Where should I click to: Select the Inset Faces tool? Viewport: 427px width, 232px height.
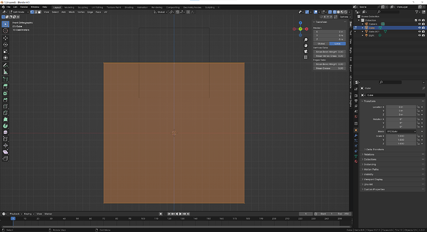pos(5,93)
